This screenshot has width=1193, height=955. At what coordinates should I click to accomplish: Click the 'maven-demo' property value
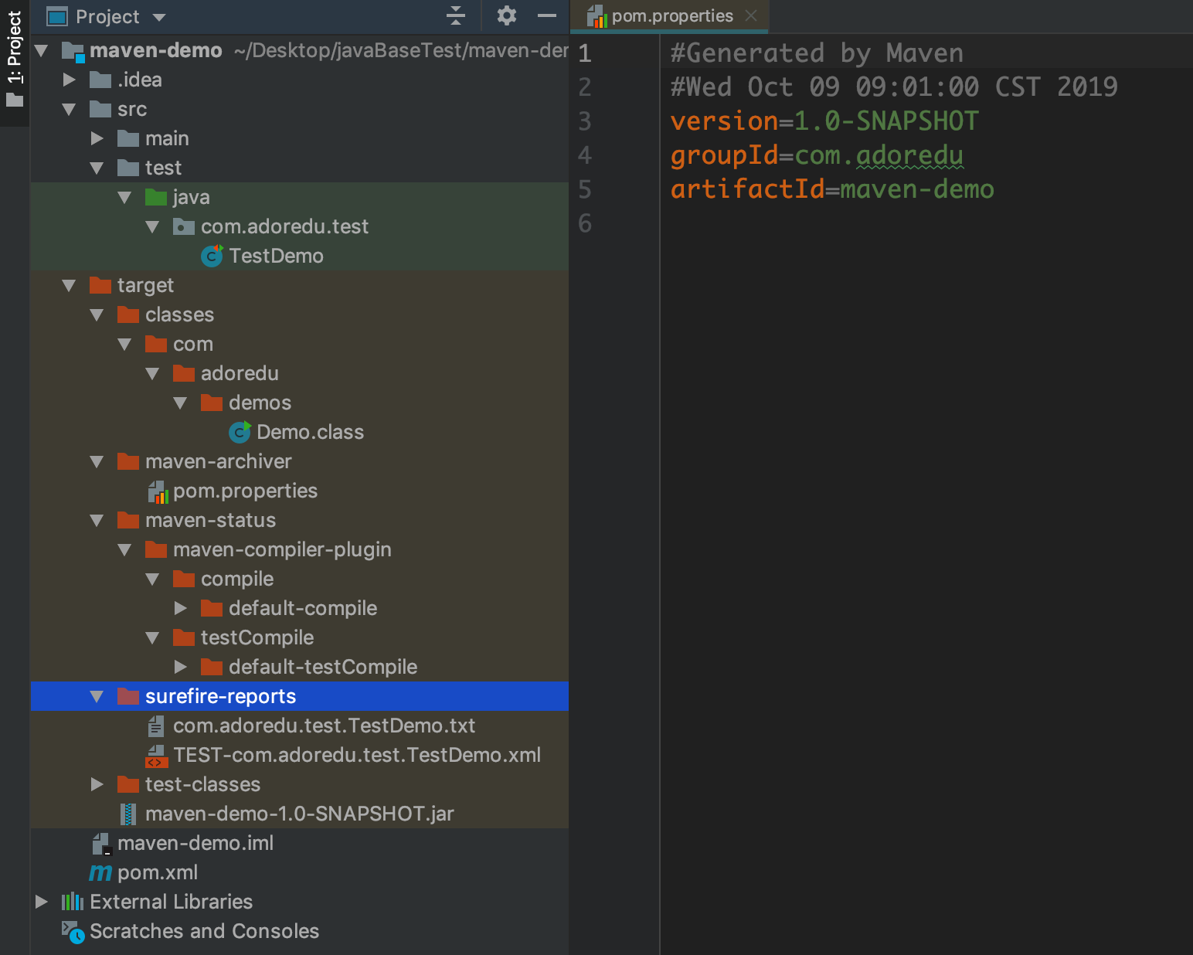click(x=917, y=189)
